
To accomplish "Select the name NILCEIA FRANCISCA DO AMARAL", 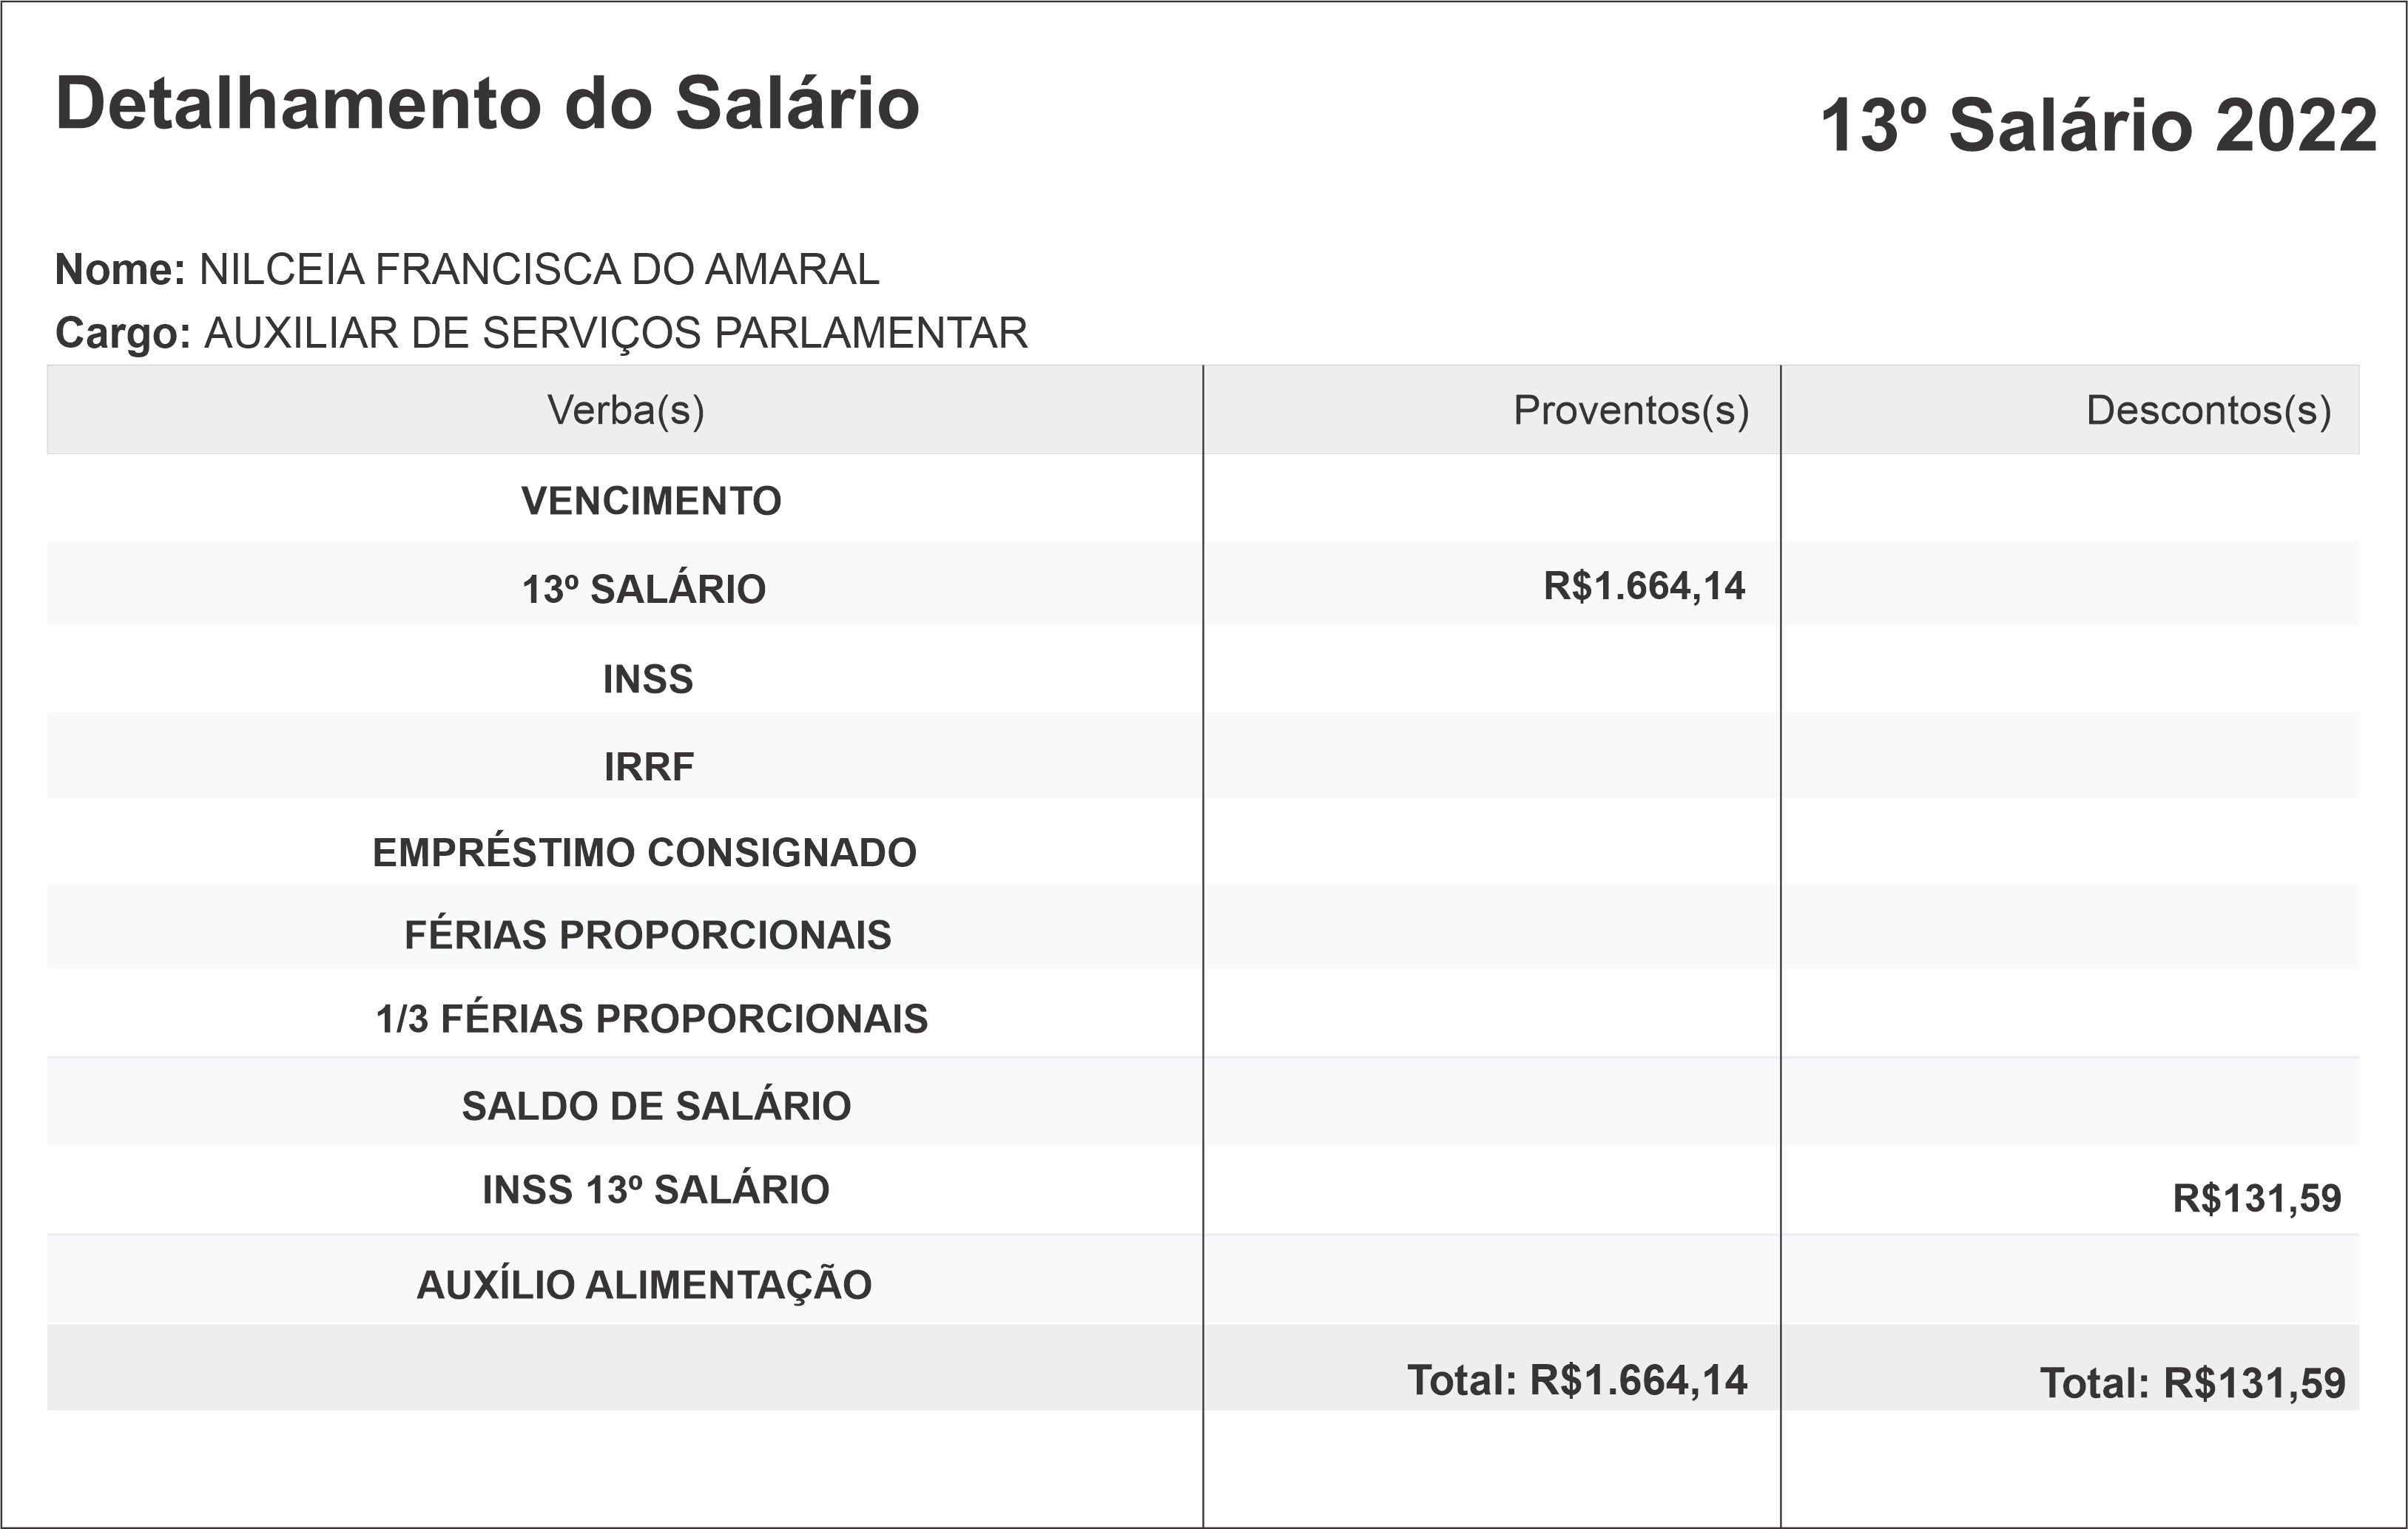I will (x=539, y=270).
